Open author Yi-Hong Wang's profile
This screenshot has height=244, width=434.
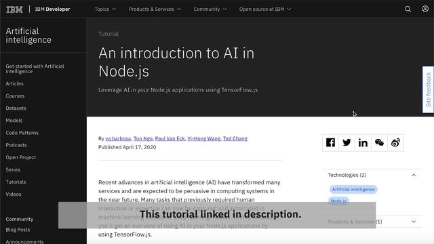(203, 138)
